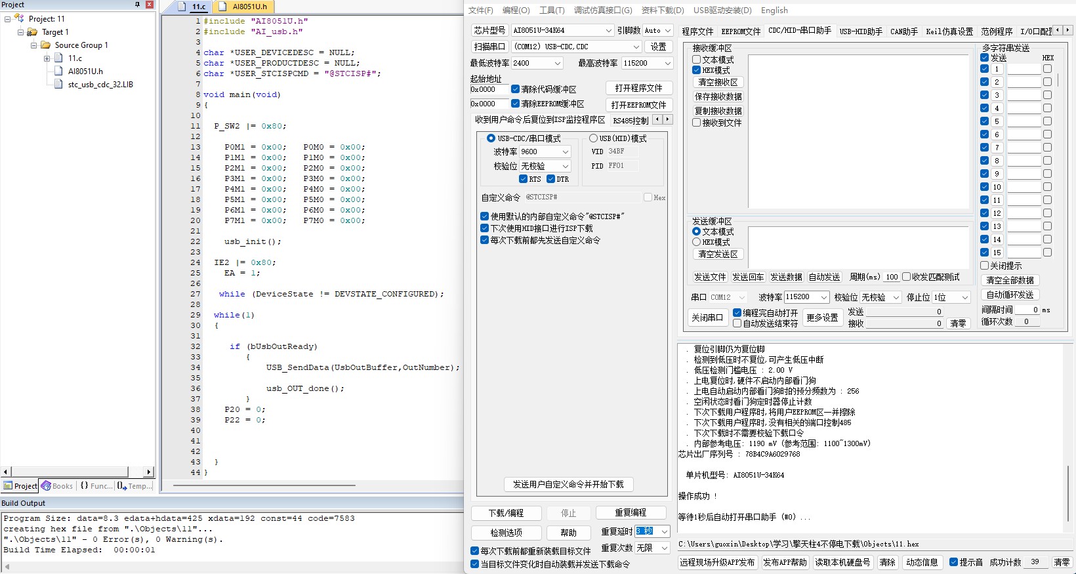Click 清空接收区 button
The width and height of the screenshot is (1076, 574).
pyautogui.click(x=718, y=83)
